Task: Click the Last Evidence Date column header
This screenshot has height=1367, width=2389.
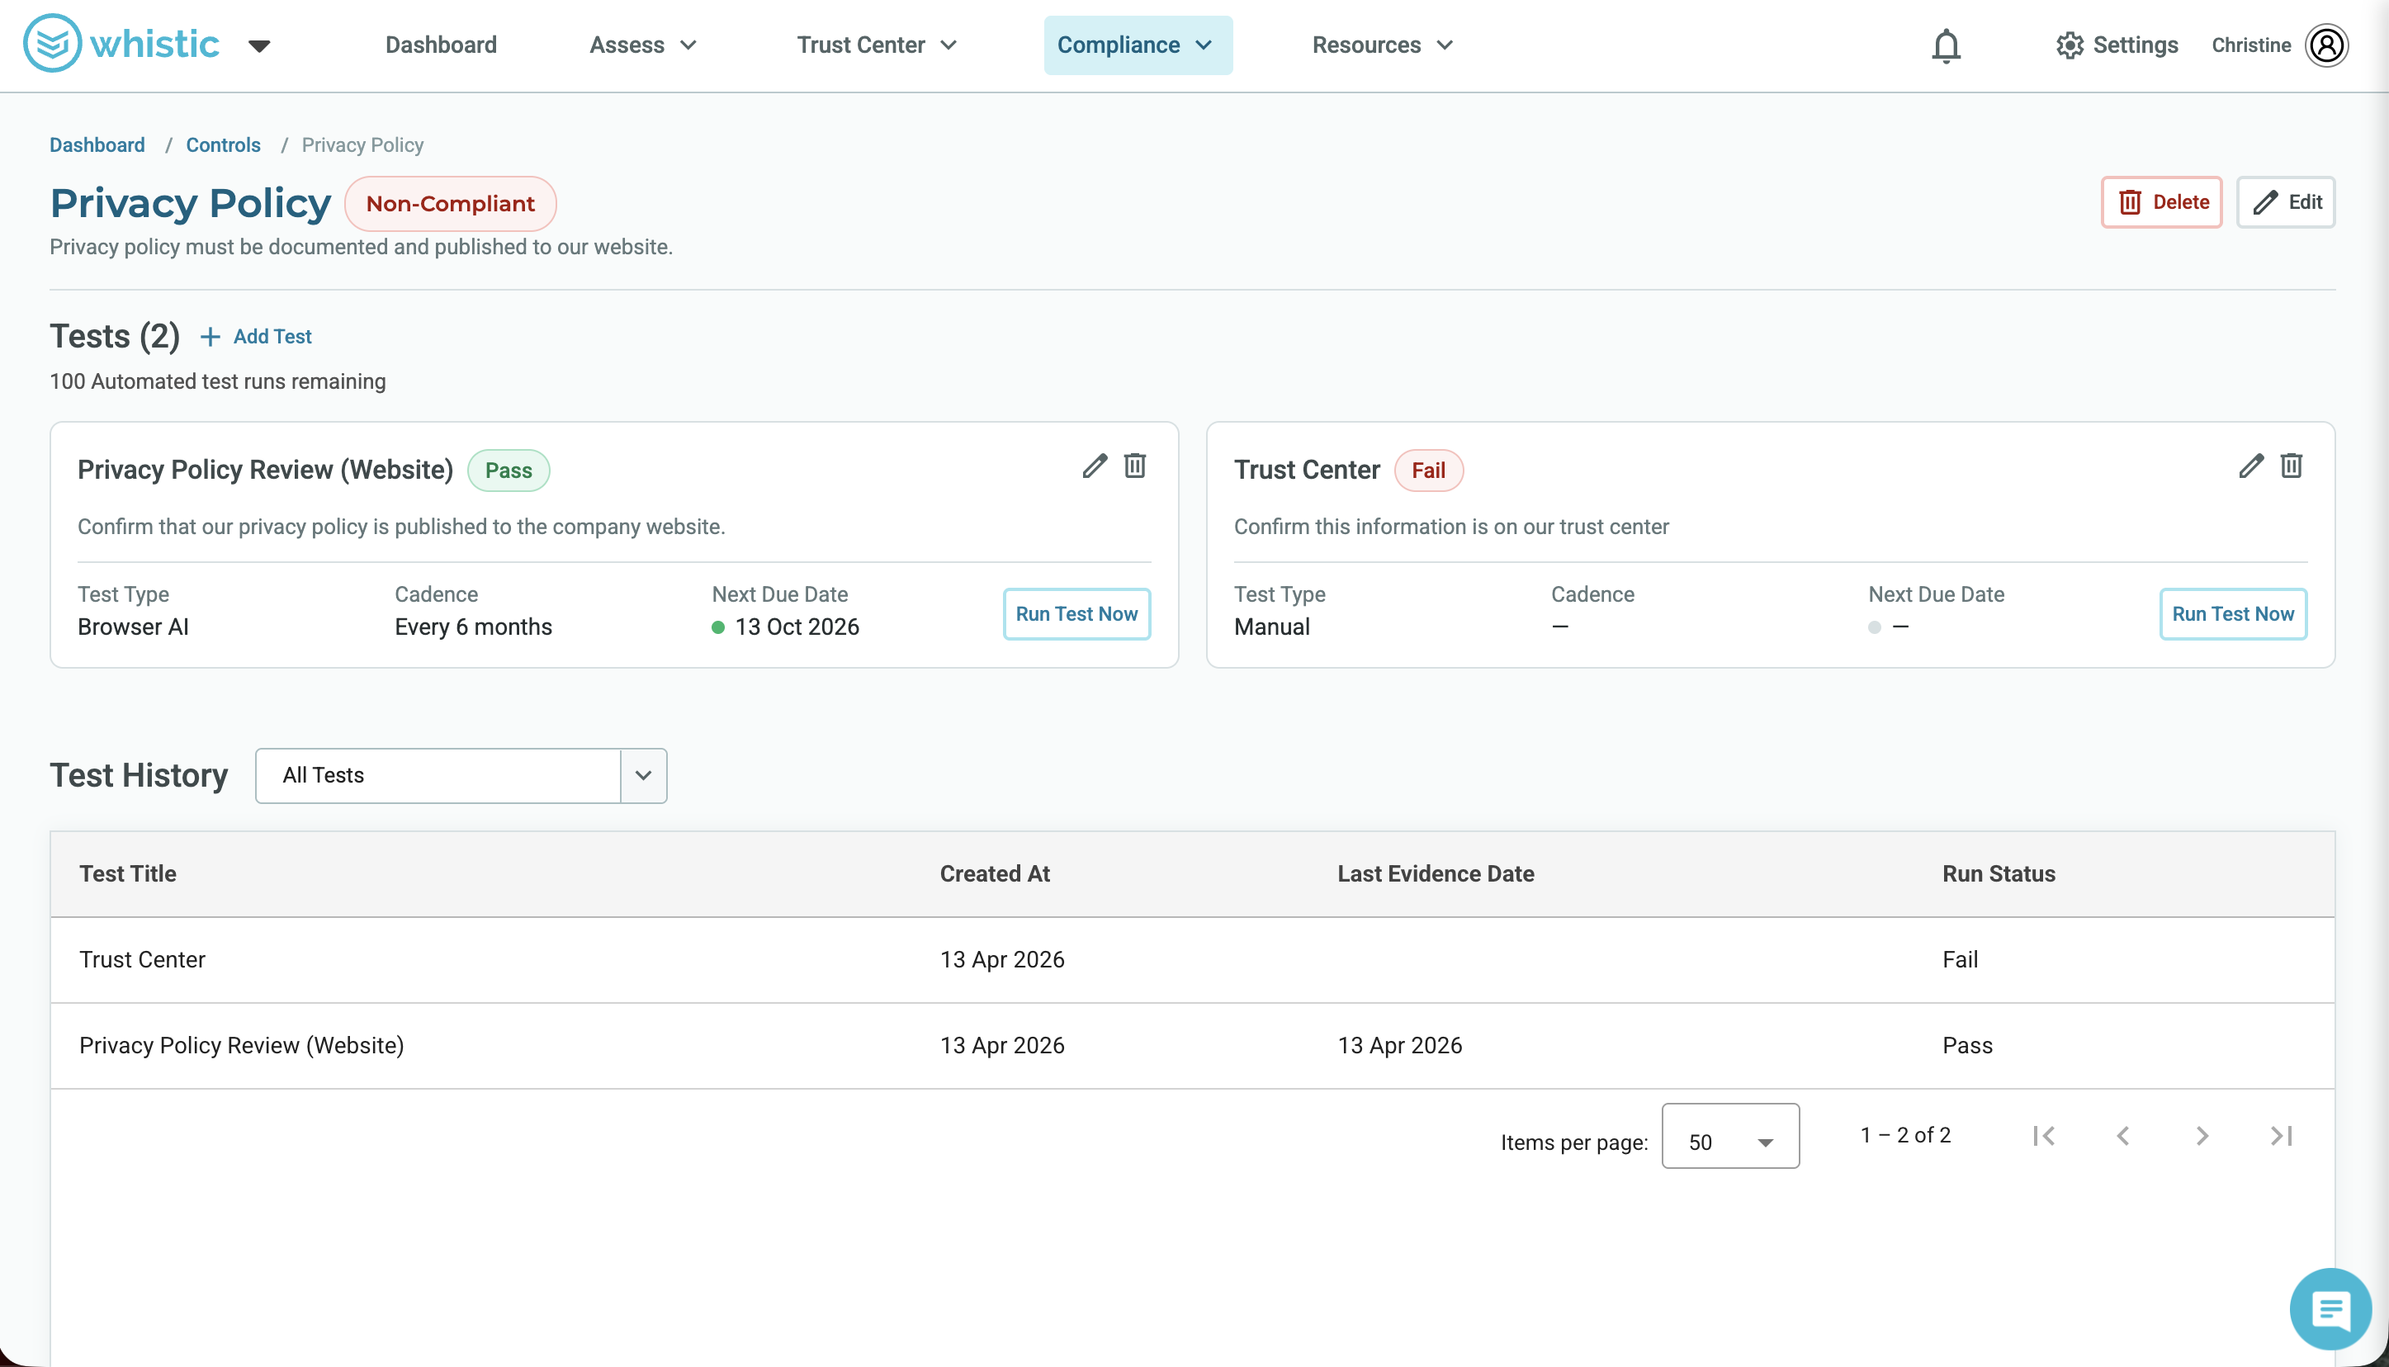Action: tap(1436, 874)
